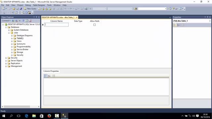Open the Edit menu
The height and width of the screenshot is (119, 212).
[8, 5]
